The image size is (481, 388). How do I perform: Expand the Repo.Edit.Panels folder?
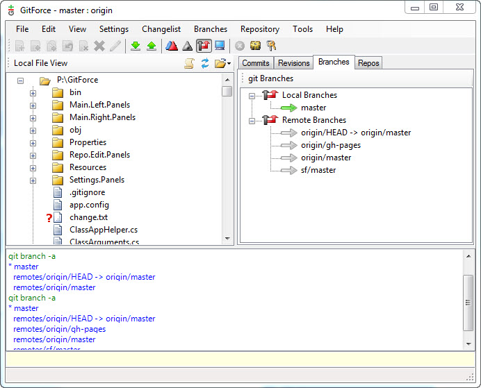(33, 155)
